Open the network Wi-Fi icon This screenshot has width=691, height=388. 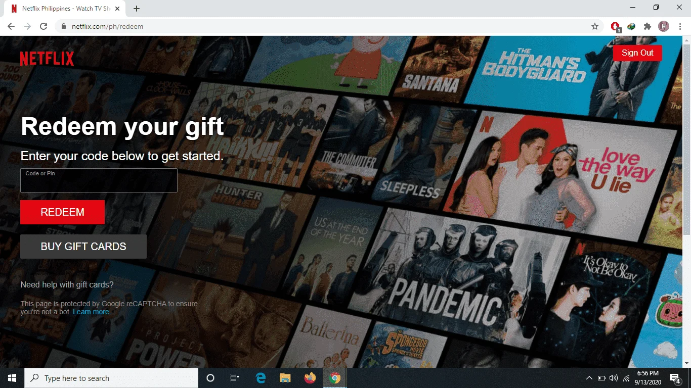(x=626, y=378)
